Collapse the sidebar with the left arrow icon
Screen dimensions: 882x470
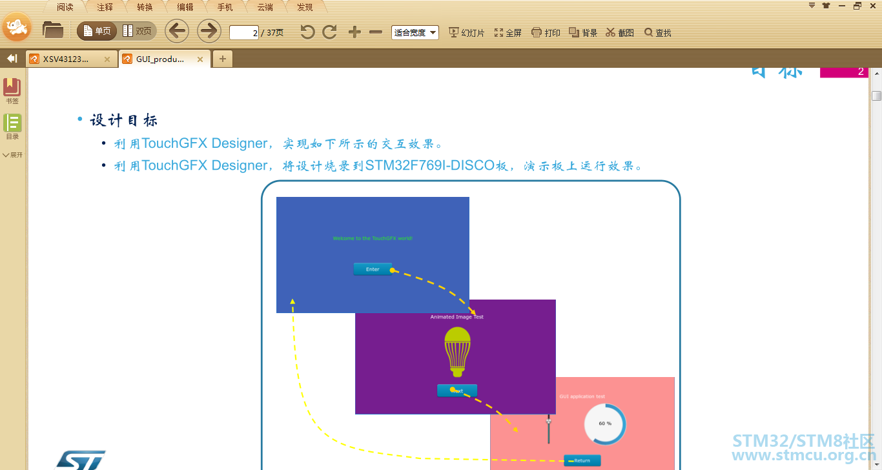pyautogui.click(x=12, y=59)
